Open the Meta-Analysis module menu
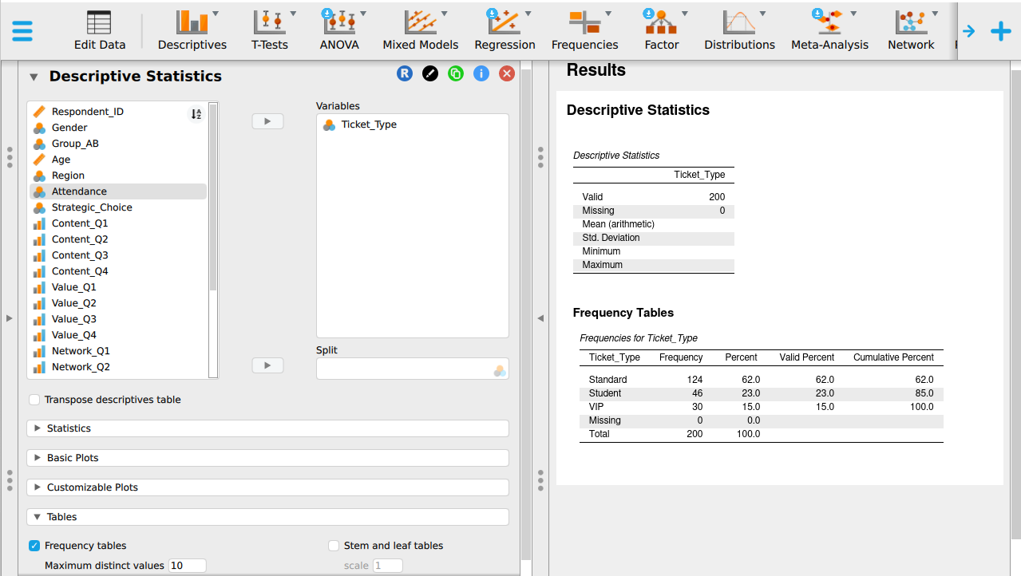Image resolution: width=1021 pixels, height=576 pixels. (x=829, y=30)
